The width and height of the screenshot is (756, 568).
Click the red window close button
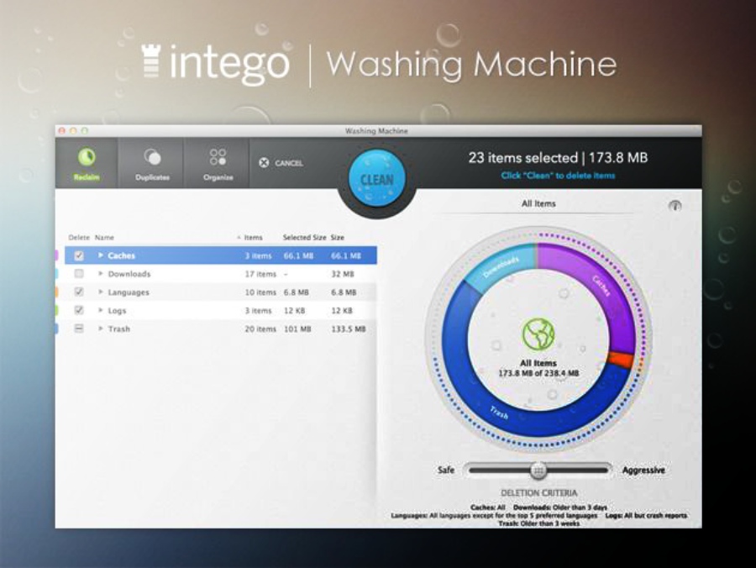coord(61,131)
